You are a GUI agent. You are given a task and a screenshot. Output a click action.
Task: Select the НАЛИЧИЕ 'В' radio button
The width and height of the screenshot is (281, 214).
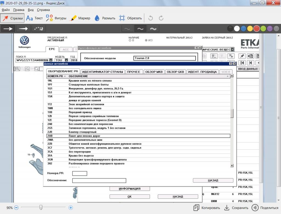tap(130, 41)
